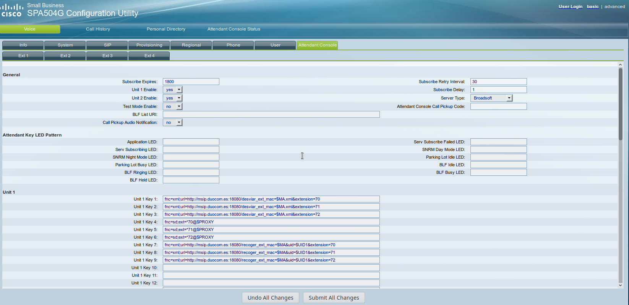
Task: Open the Personal Directory tab
Action: point(166,29)
